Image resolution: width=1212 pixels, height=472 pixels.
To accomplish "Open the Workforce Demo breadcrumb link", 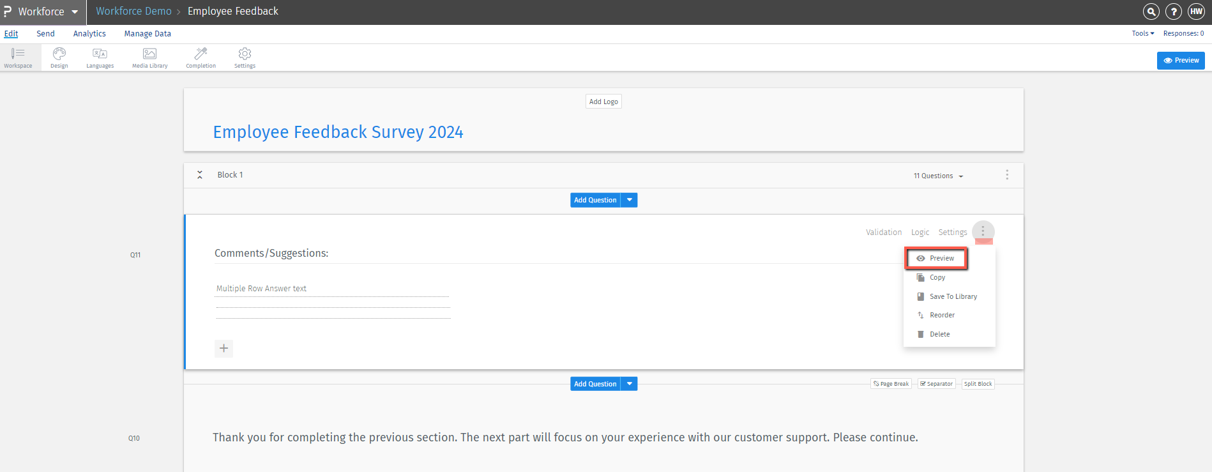I will click(133, 11).
